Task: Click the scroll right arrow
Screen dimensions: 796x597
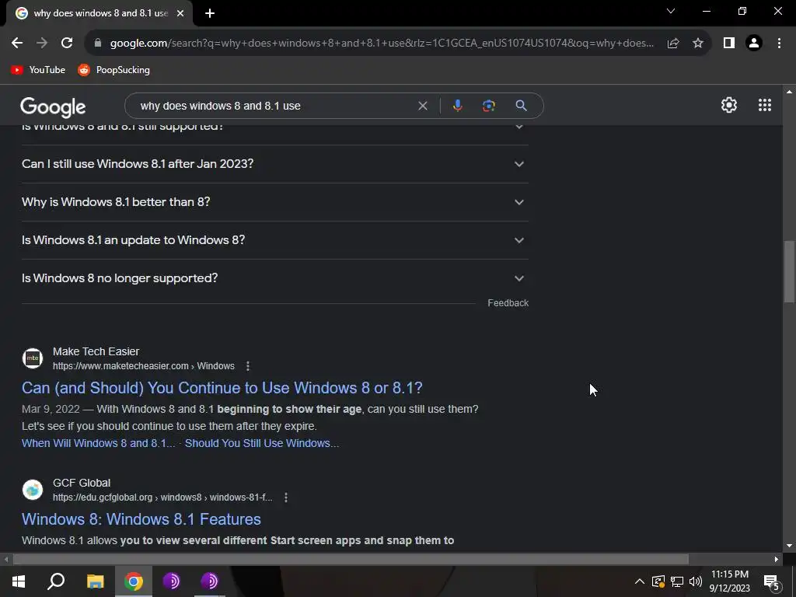Action: click(777, 560)
